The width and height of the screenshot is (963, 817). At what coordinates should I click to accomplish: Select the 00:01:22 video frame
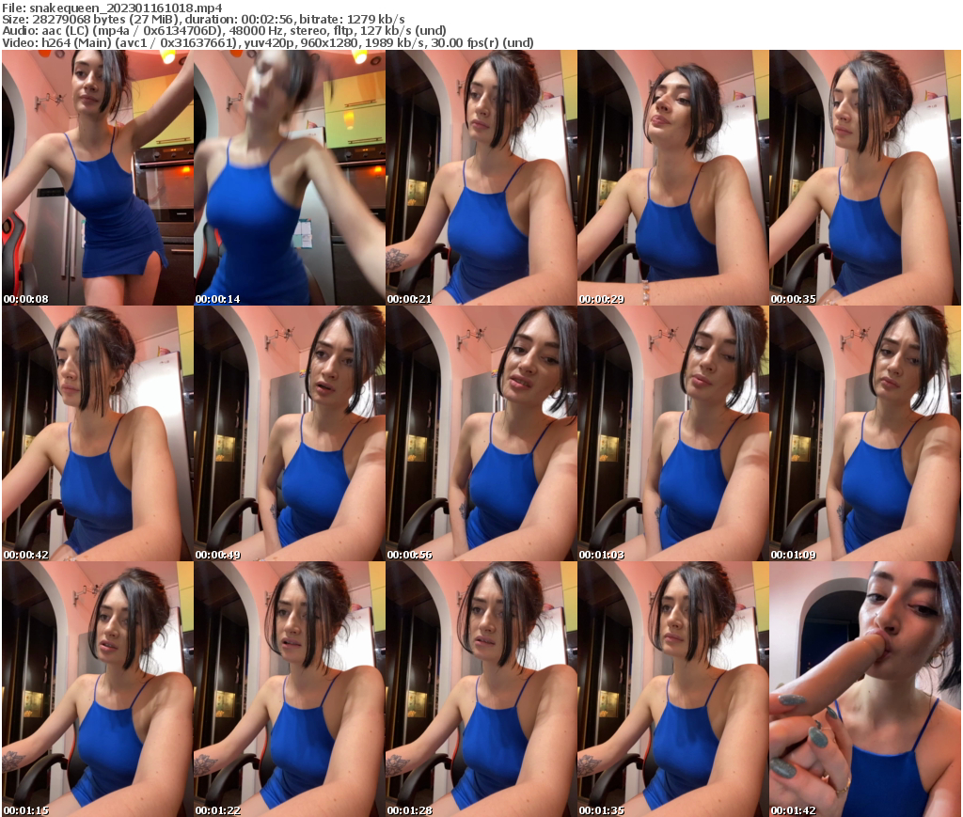(x=288, y=686)
